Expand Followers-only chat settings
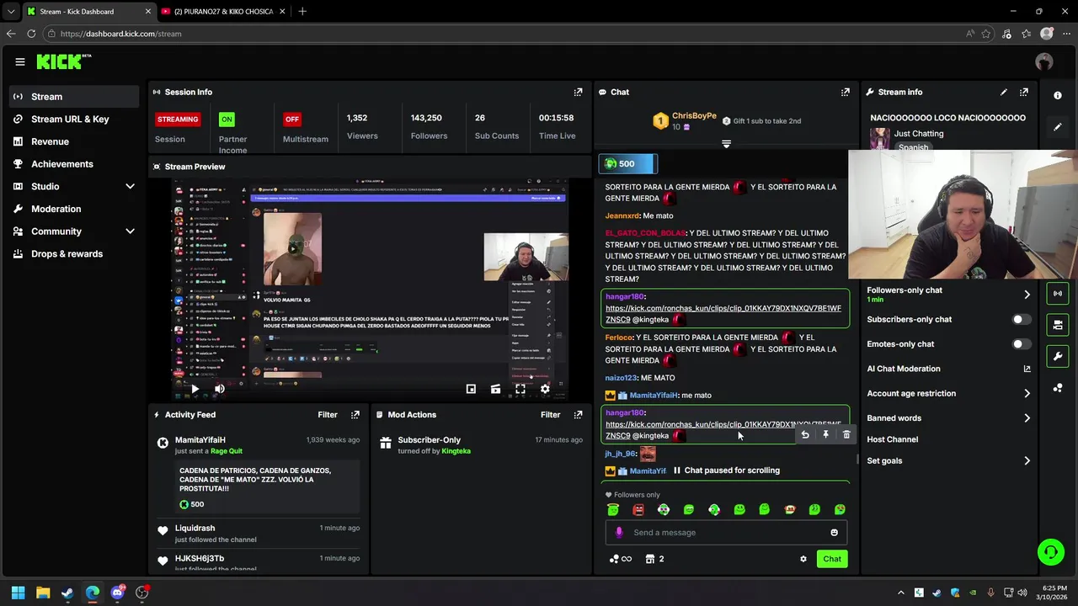Viewport: 1078px width, 606px height. 1027,295
